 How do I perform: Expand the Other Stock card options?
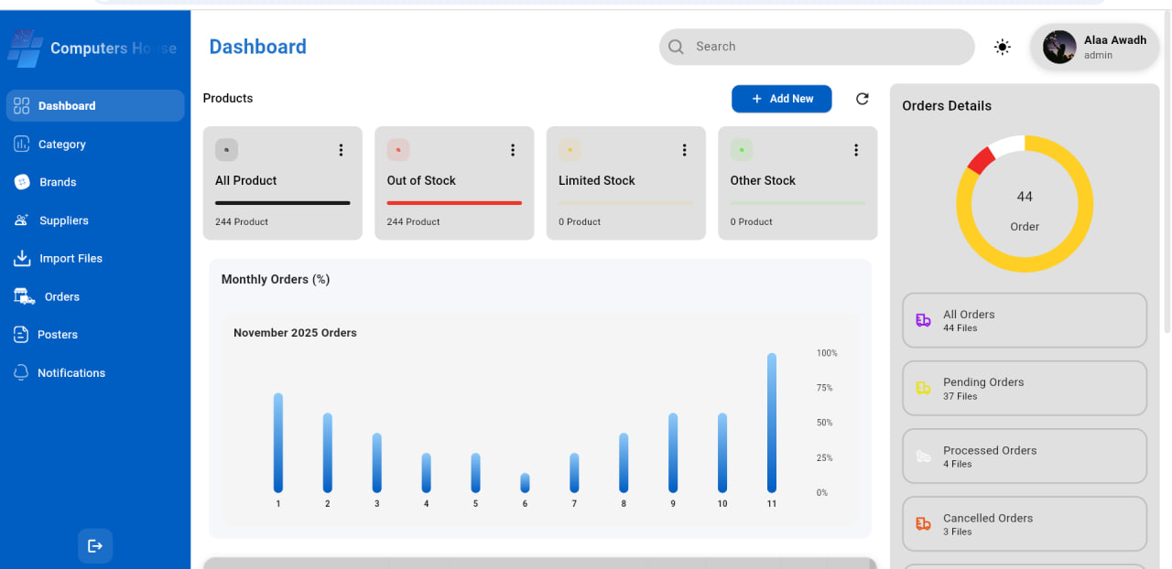tap(856, 150)
